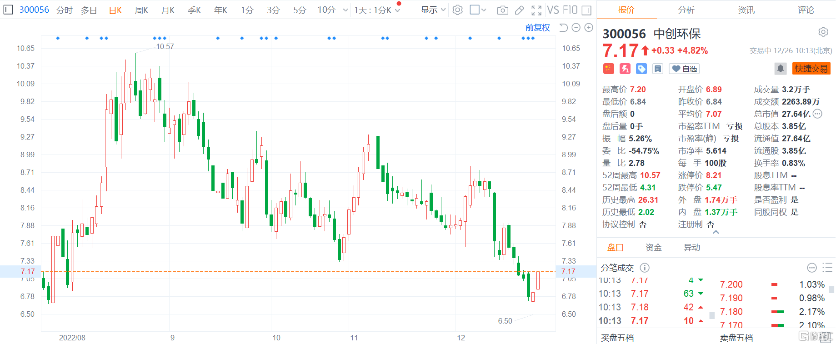The width and height of the screenshot is (836, 344).
Task: Toggle the right sidebar panel icon
Action: tap(586, 10)
